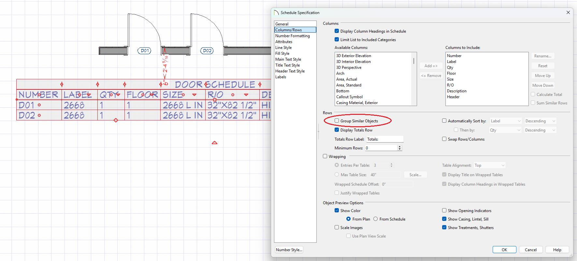Screen dimensions: 577x261
Task: Select the From Schedule radio button
Action: [x=376, y=219]
